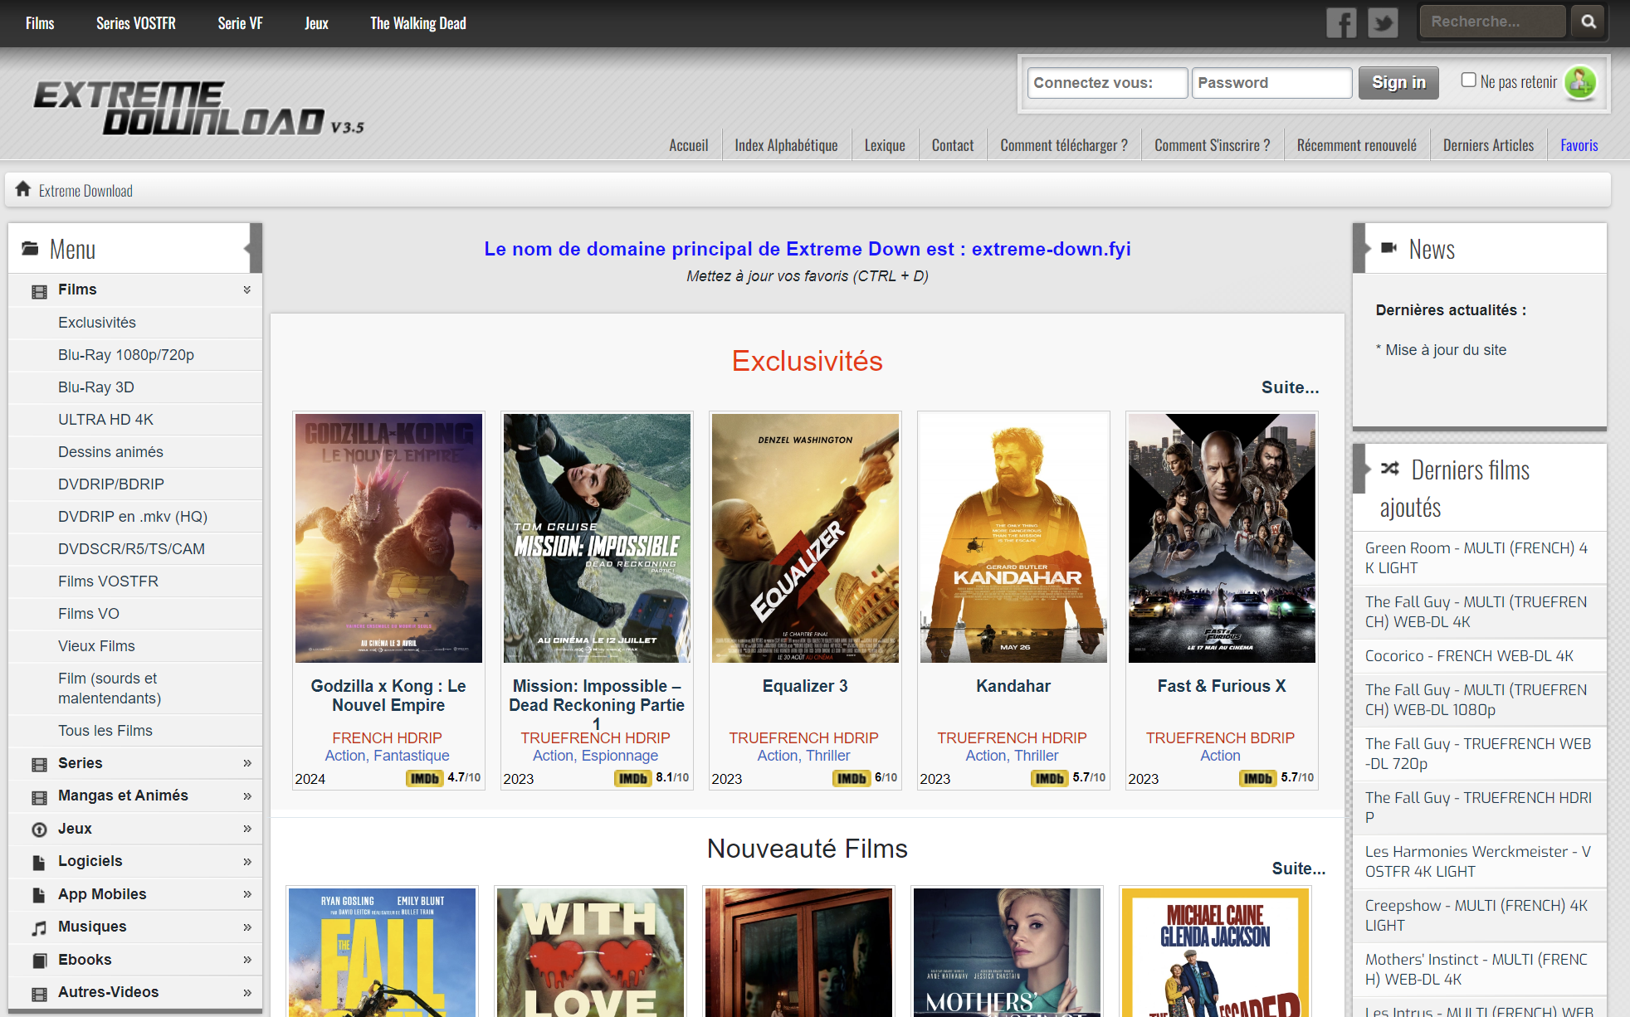The width and height of the screenshot is (1630, 1017).
Task: Click the App Mobiles file icon
Action: 39,895
